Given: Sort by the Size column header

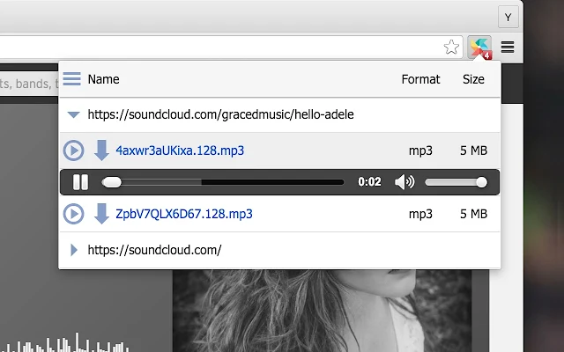Looking at the screenshot, I should click(473, 79).
